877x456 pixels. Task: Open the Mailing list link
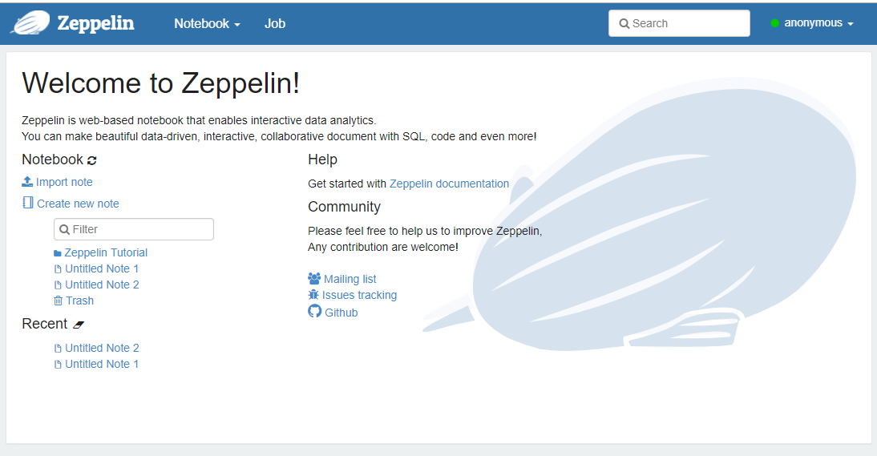350,279
